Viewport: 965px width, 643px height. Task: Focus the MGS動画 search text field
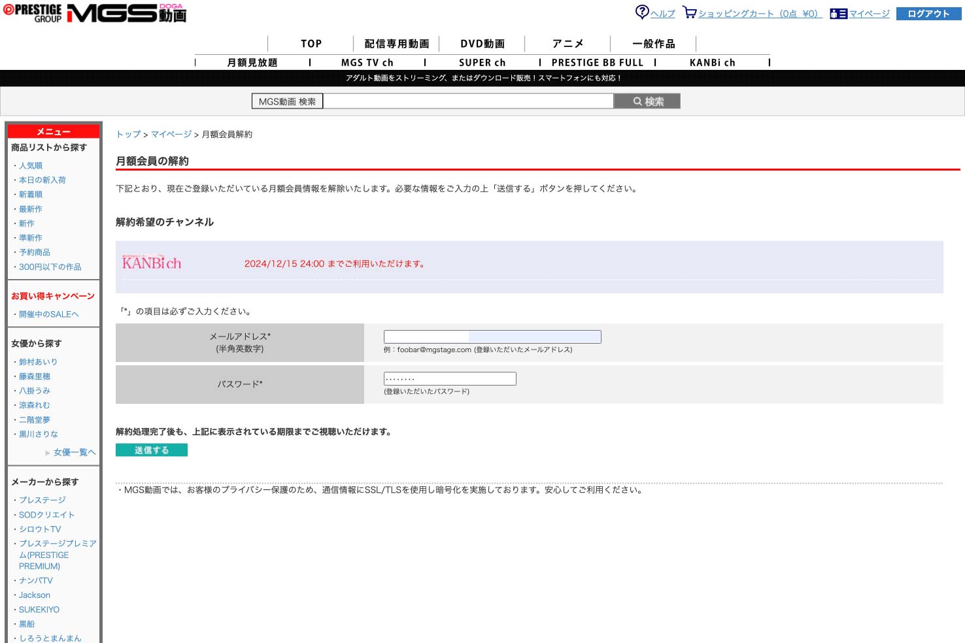click(468, 101)
